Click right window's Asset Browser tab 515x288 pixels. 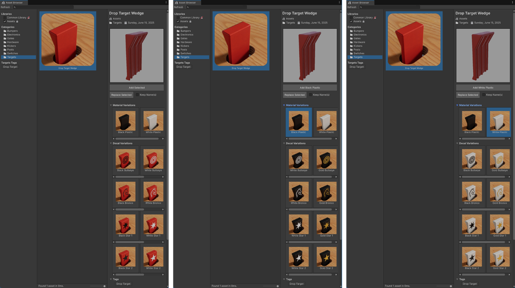coord(360,2)
